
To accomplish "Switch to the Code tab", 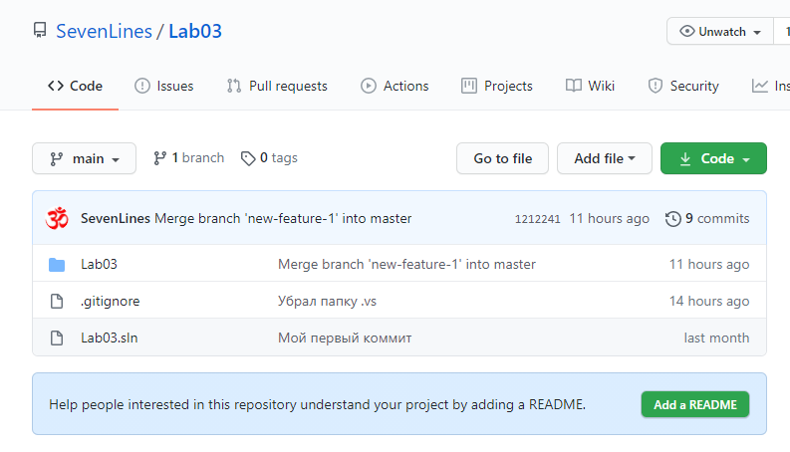I will (75, 86).
